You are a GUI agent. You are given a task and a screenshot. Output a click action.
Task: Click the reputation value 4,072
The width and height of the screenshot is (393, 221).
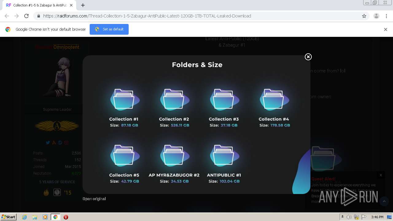tap(76, 173)
